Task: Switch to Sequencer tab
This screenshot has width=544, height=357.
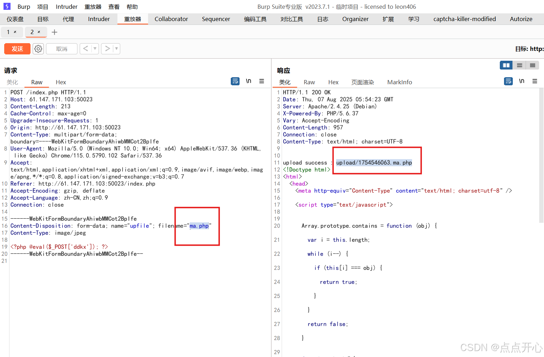Action: pyautogui.click(x=216, y=19)
